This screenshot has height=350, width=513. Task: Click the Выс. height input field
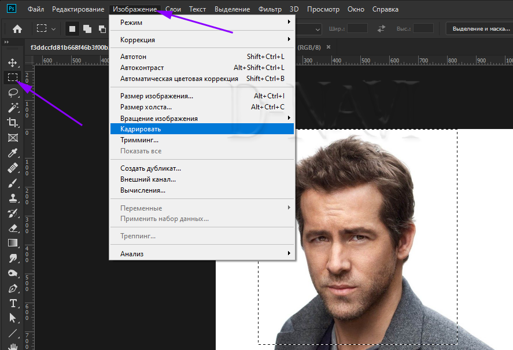click(423, 29)
